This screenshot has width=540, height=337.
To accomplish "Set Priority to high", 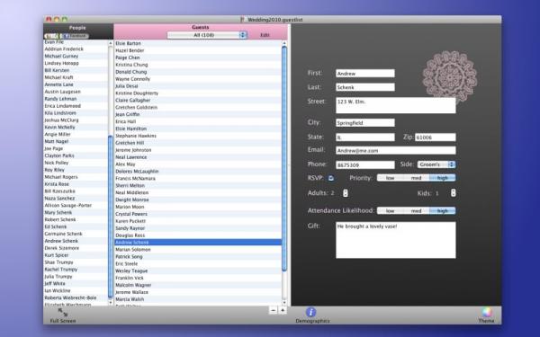I will (x=442, y=178).
